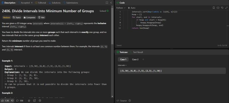The width and height of the screenshot is (229, 103).
Task: Click the thumbs-down dislike icon
Action: coord(12,100)
